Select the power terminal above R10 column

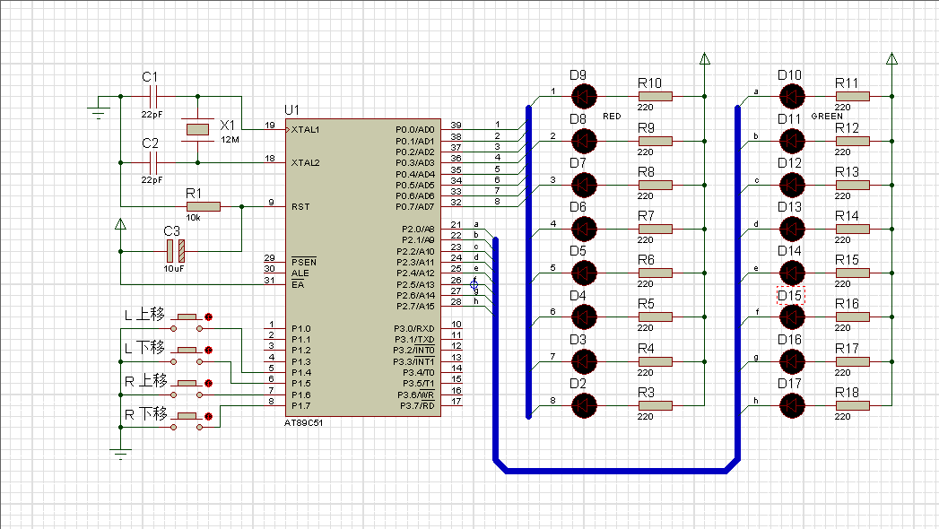pyautogui.click(x=705, y=58)
